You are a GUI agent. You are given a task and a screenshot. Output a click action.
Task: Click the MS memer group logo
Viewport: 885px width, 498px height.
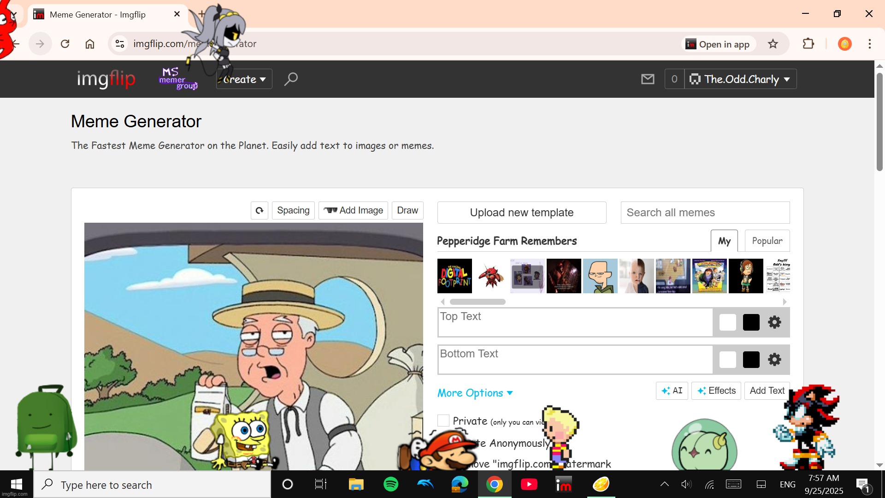pyautogui.click(x=178, y=79)
